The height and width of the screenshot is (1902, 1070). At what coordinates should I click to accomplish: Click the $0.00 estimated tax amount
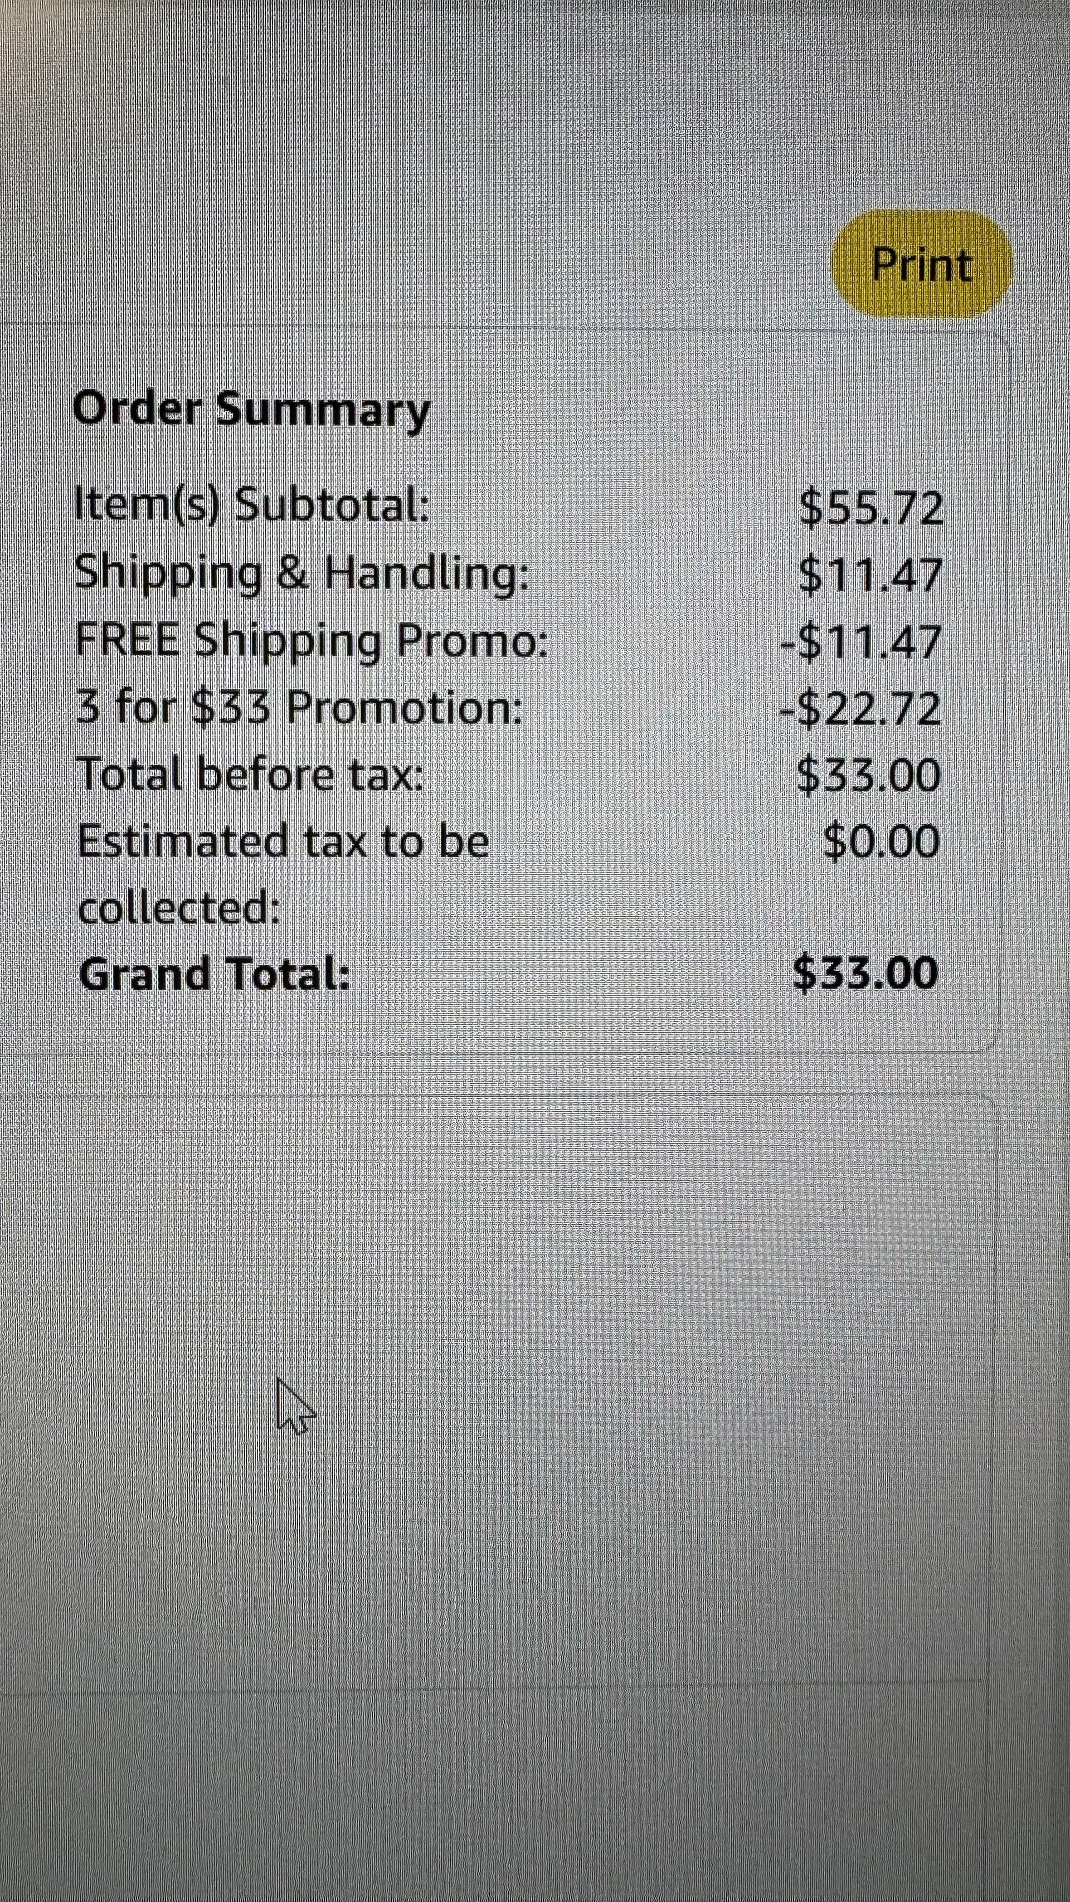tap(882, 841)
